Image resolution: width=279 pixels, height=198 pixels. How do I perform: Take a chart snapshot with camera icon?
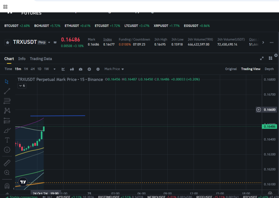pyautogui.click(x=81, y=69)
